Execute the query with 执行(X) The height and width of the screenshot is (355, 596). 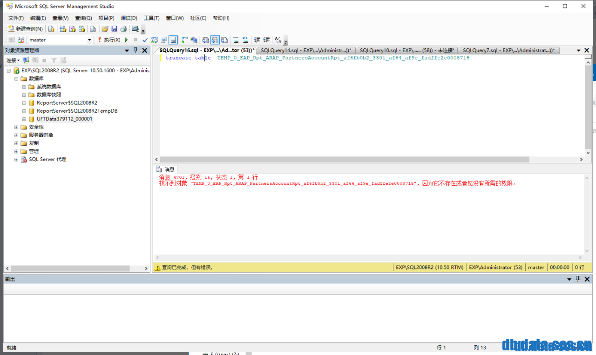pyautogui.click(x=109, y=40)
